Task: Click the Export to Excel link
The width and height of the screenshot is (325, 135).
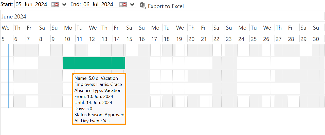Action: coord(166,6)
